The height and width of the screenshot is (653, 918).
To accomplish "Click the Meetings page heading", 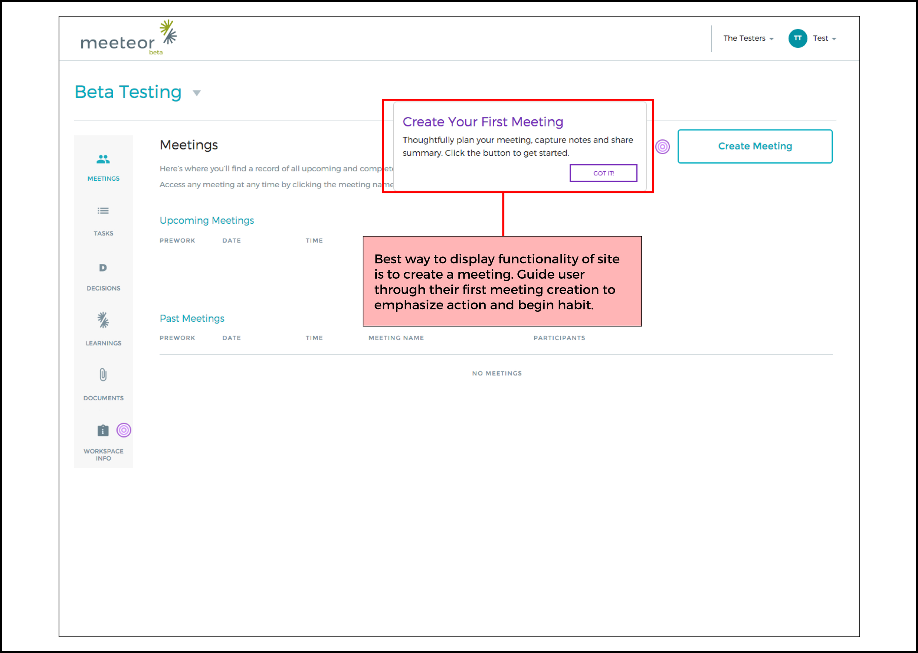I will tap(188, 145).
